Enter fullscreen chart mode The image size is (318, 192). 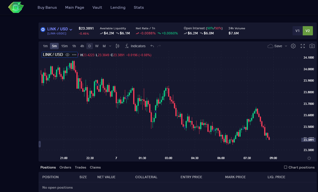[x=303, y=46]
